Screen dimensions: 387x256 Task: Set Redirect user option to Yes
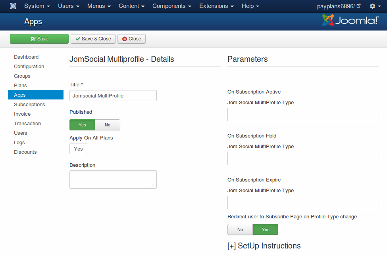point(266,229)
